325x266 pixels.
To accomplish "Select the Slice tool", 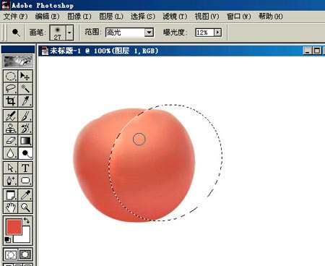I will 25,101.
